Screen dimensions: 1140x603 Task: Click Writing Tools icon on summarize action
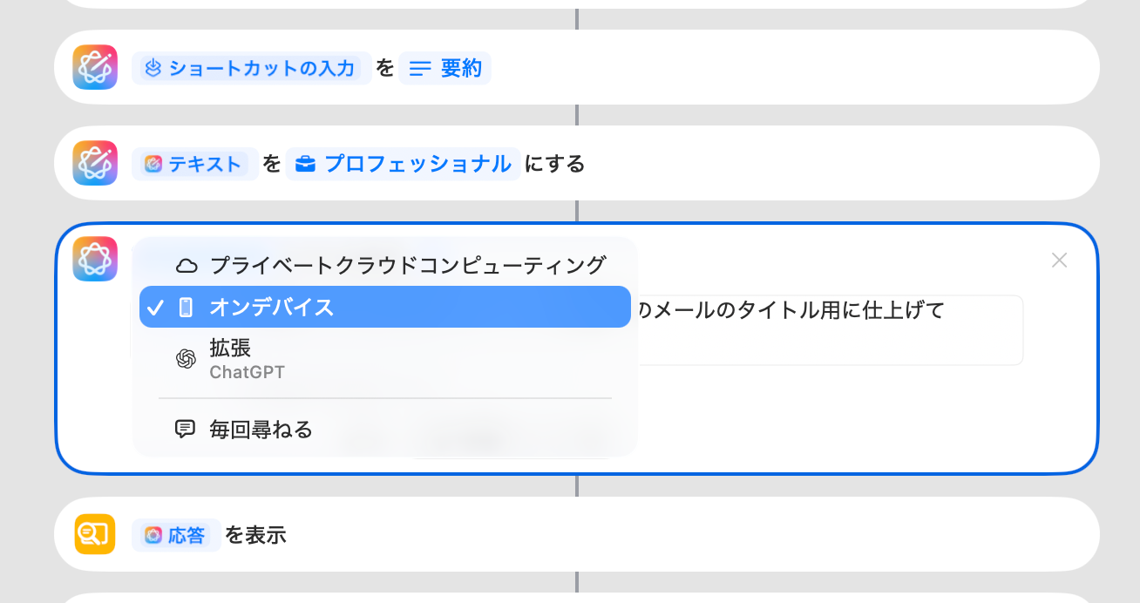point(95,67)
